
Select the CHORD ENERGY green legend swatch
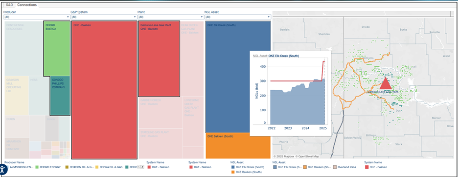37,167
